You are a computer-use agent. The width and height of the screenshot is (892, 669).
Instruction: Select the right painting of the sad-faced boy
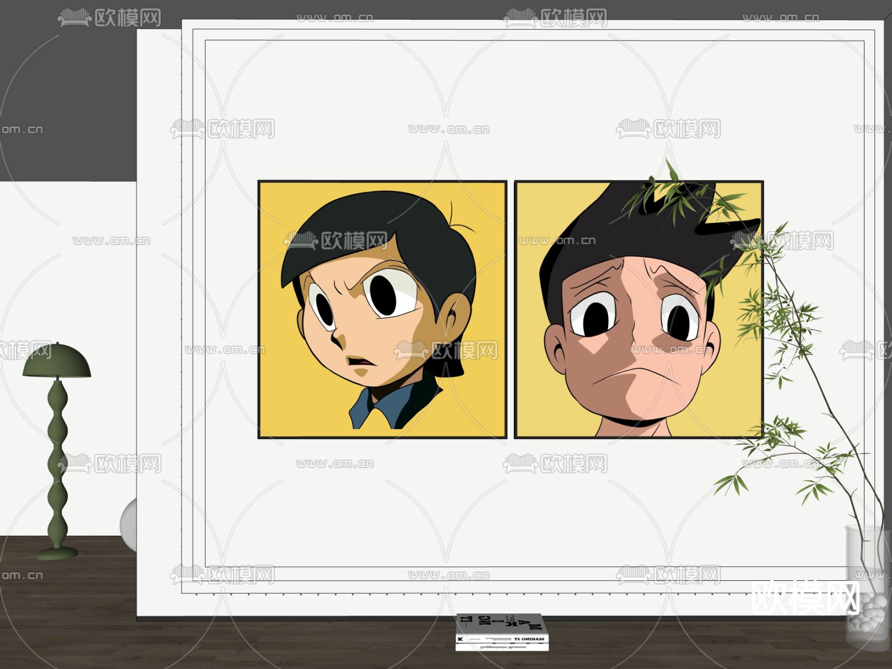(639, 309)
